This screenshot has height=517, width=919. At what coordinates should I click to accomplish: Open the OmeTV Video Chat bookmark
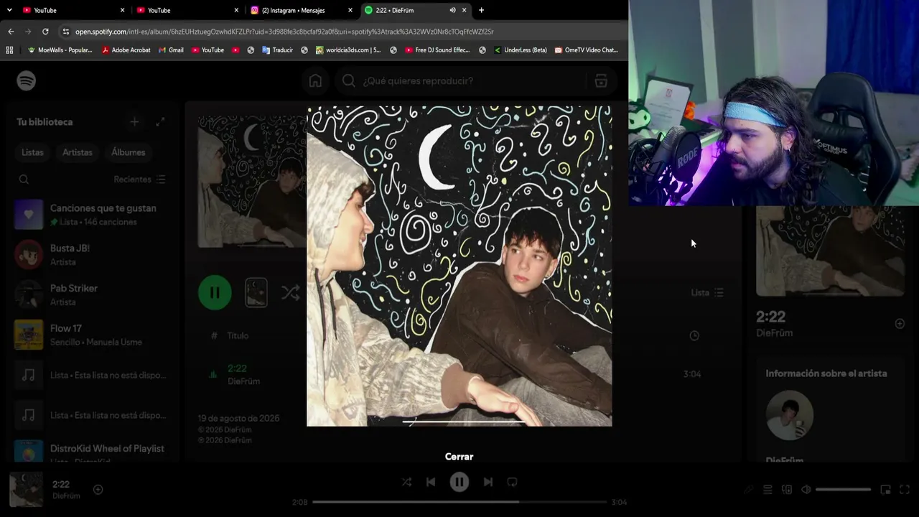(586, 50)
